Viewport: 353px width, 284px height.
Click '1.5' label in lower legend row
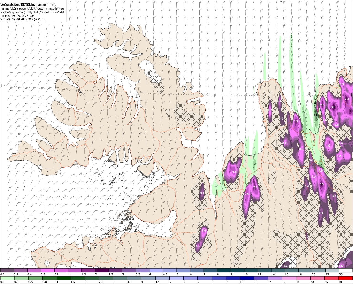coord(73,282)
